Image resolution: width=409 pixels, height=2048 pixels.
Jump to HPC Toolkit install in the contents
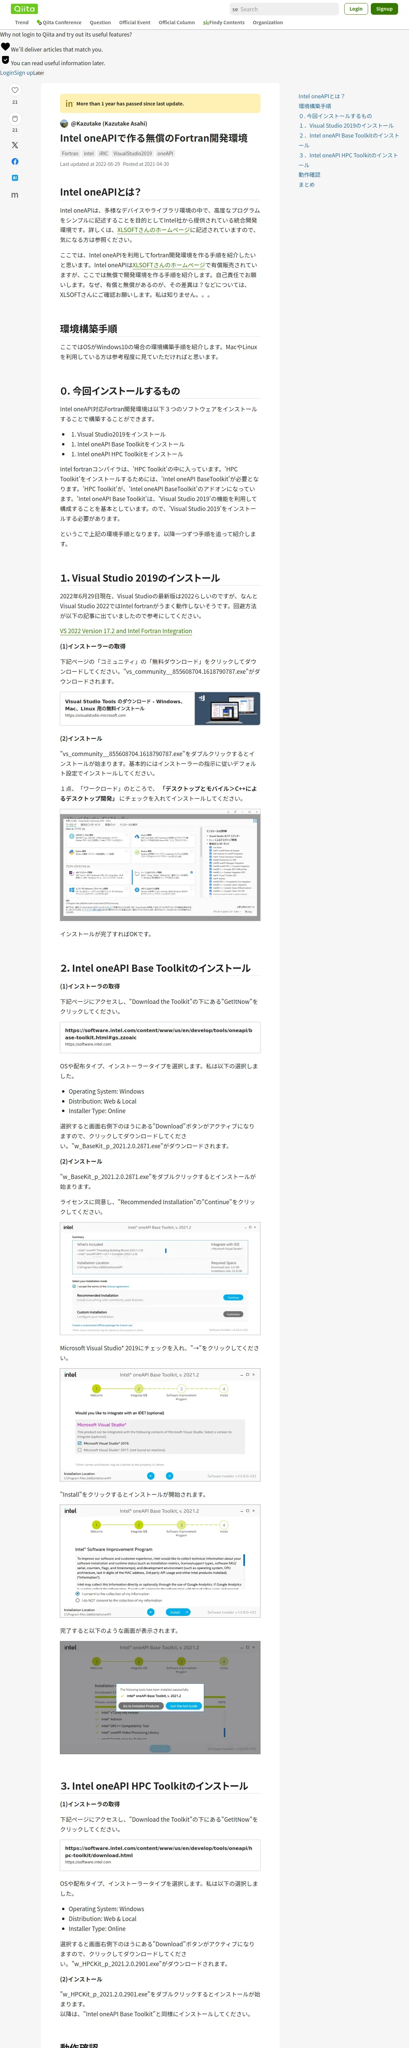349,160
